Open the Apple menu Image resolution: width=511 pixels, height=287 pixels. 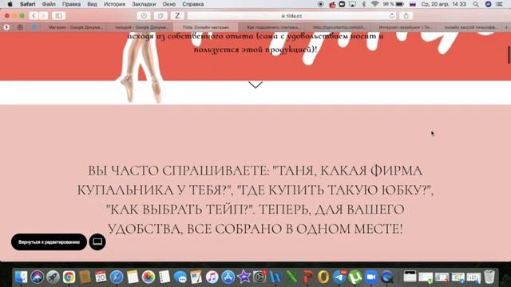[10, 4]
